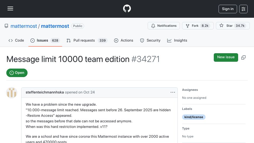The image size is (254, 143).
Task: Open the Security tab
Action: pyautogui.click(x=150, y=41)
